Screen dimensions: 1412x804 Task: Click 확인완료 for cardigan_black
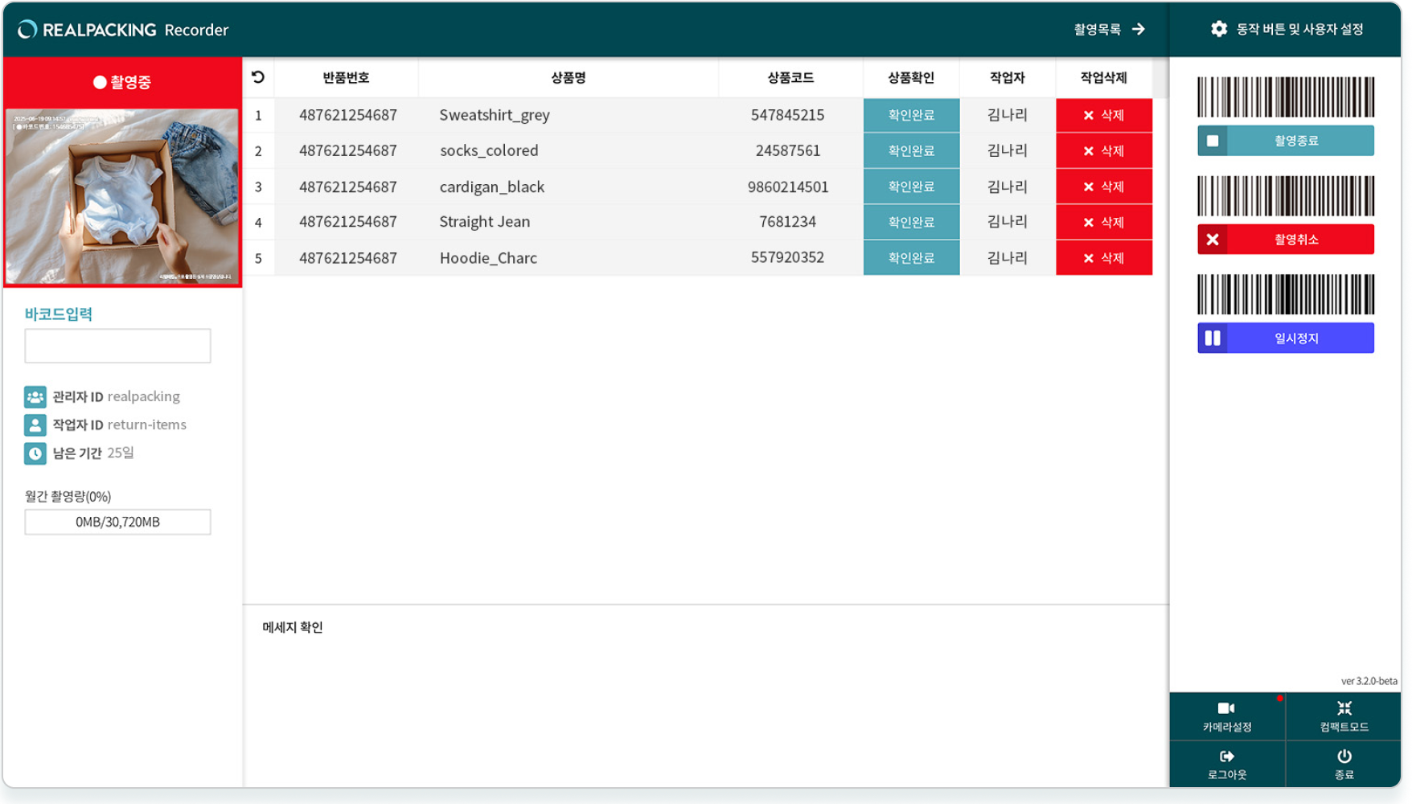(x=911, y=187)
